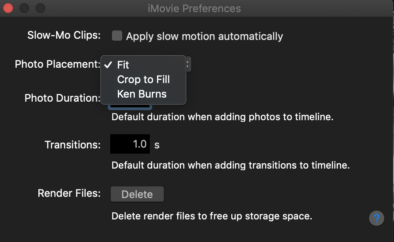Click the gray zoom window button
The image size is (394, 242).
click(40, 8)
